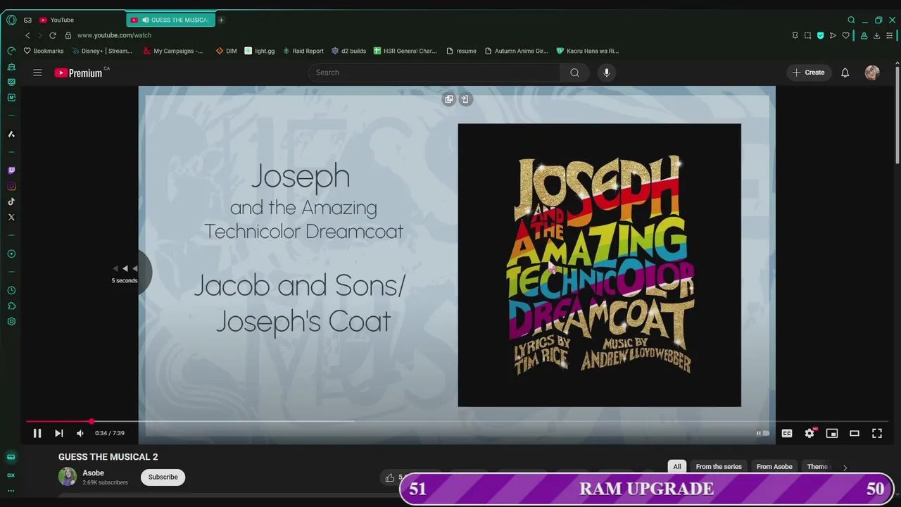Image resolution: width=901 pixels, height=507 pixels.
Task: Open X (Twitter) in the Opera sidebar
Action: coord(11,217)
